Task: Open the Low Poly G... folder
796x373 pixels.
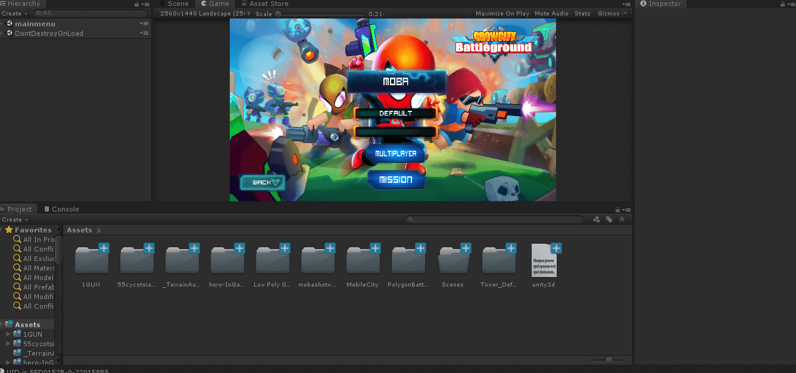Action: point(272,261)
